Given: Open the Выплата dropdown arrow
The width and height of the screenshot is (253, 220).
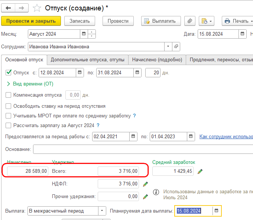Looking at the screenshot, I should 102,211.
